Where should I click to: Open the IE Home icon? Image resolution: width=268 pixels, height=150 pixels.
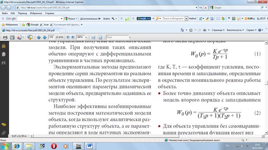tap(182, 30)
